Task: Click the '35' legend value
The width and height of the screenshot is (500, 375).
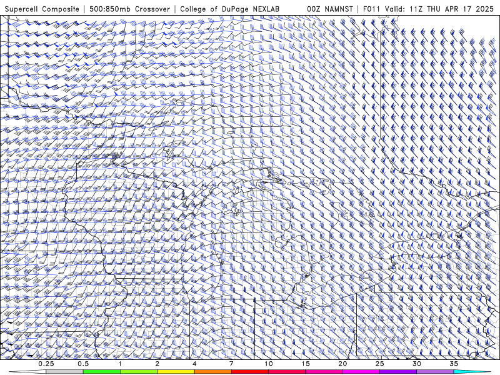Action: (454, 364)
